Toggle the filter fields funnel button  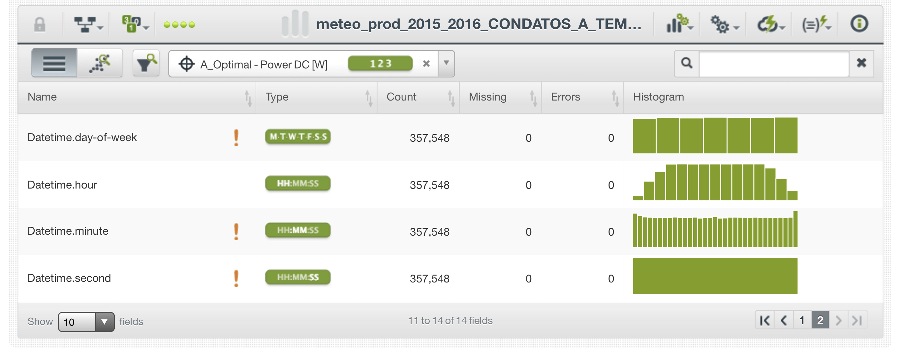tap(146, 63)
